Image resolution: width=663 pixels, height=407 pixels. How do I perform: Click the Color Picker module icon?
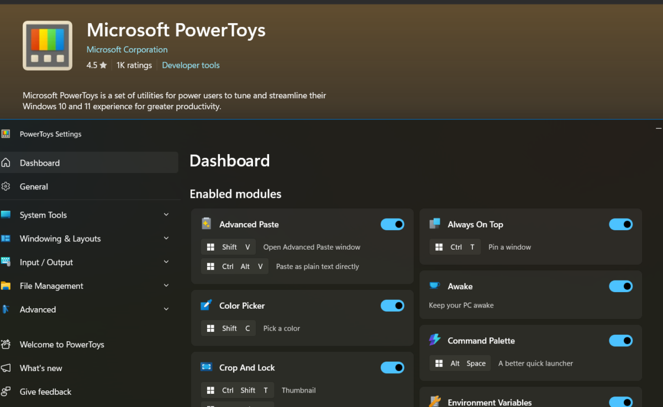[206, 305]
